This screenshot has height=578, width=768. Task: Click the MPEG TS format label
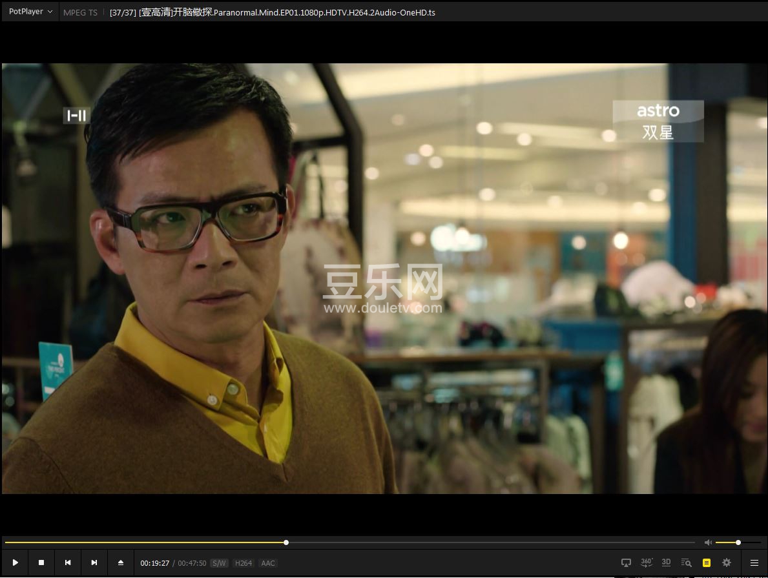[x=80, y=13]
